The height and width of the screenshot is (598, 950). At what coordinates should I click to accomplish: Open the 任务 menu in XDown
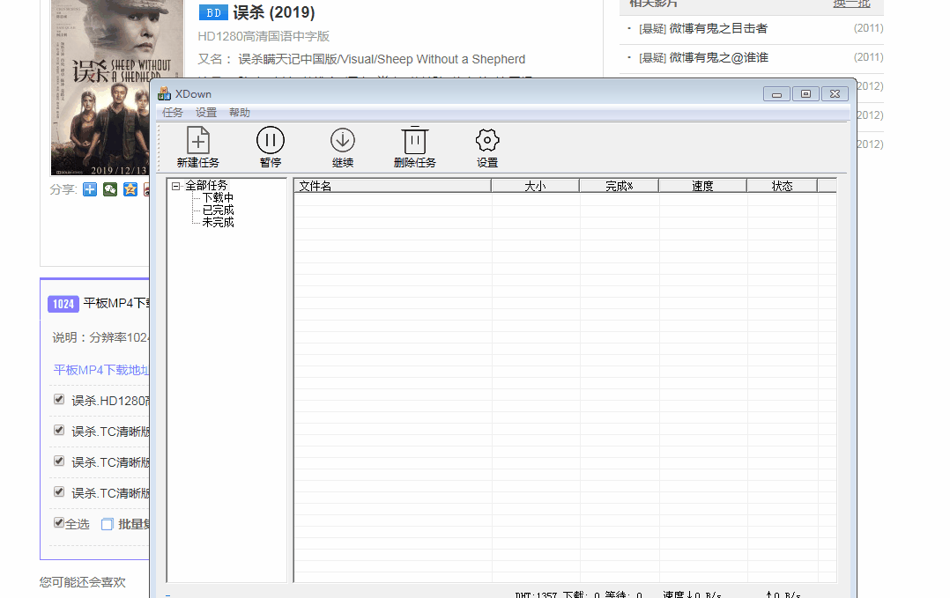pyautogui.click(x=173, y=112)
